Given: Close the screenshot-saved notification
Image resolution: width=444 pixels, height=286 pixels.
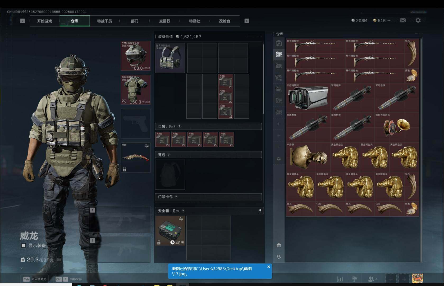Looking at the screenshot, I should pyautogui.click(x=269, y=267).
